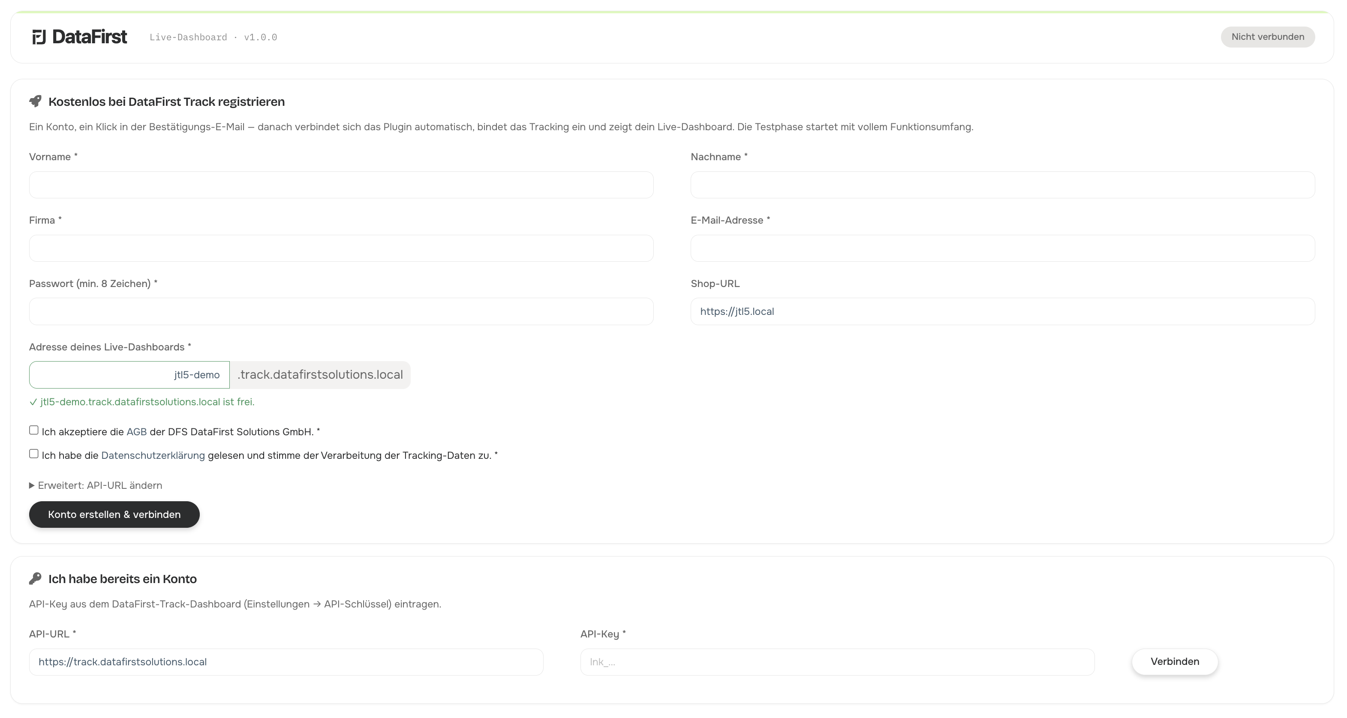Click the 'Nicht verbunden' status badge
The width and height of the screenshot is (1347, 718).
point(1268,36)
